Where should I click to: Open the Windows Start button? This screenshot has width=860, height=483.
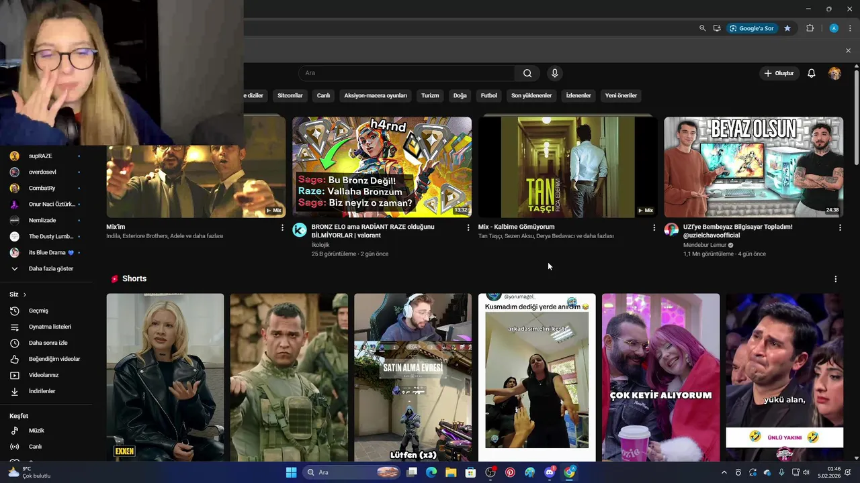click(291, 472)
